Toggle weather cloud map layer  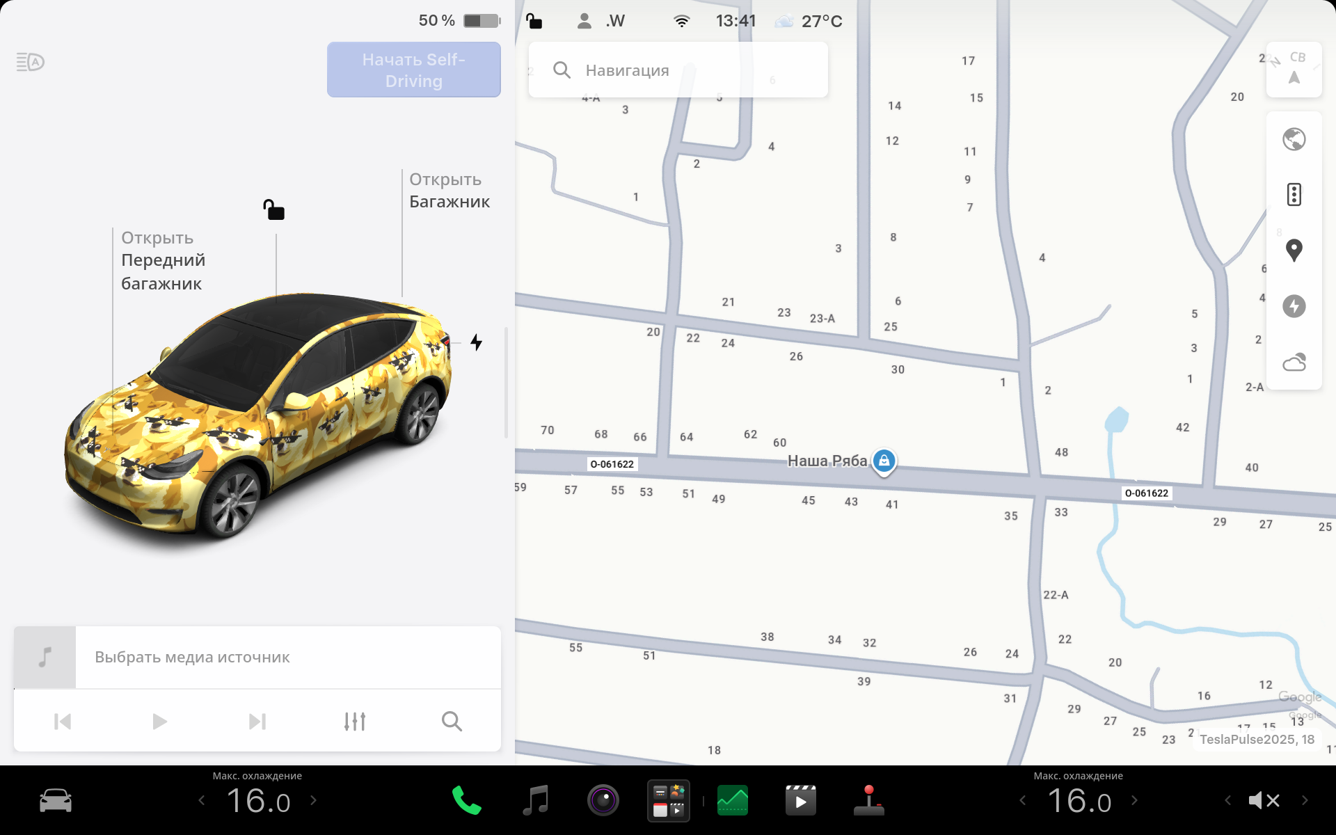pos(1294,362)
